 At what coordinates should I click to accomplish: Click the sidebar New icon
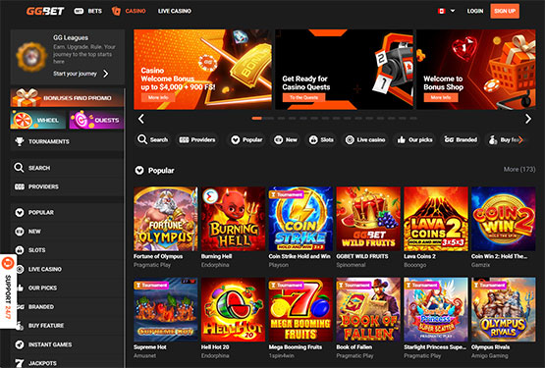pyautogui.click(x=20, y=231)
